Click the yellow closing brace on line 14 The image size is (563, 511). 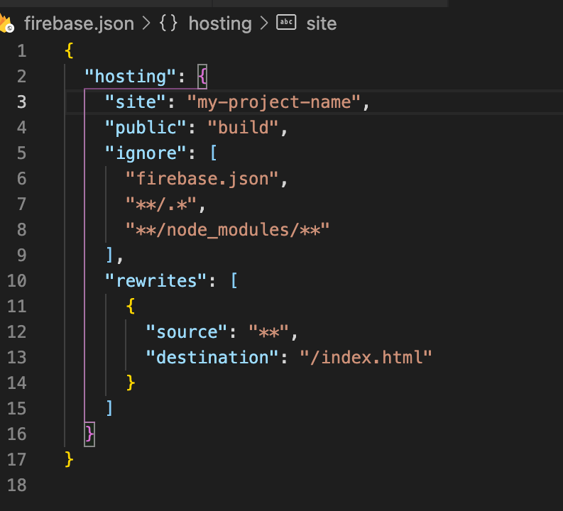(x=131, y=383)
